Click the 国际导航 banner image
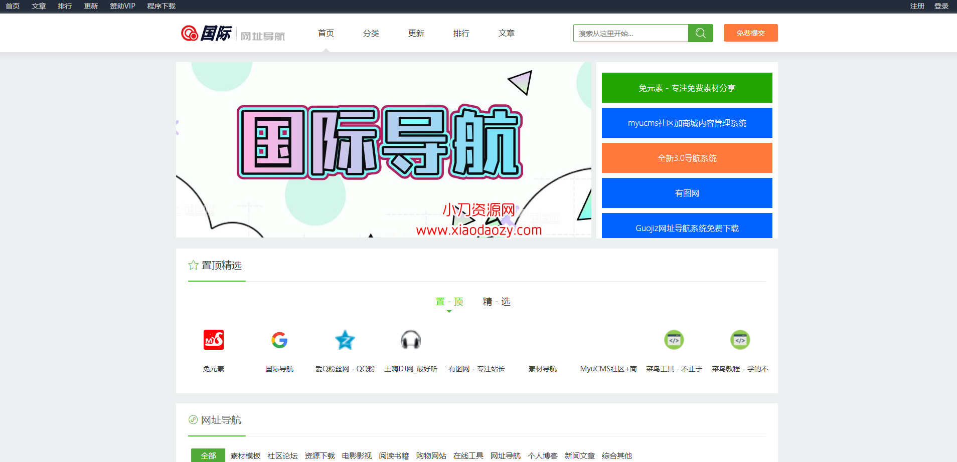 383,150
